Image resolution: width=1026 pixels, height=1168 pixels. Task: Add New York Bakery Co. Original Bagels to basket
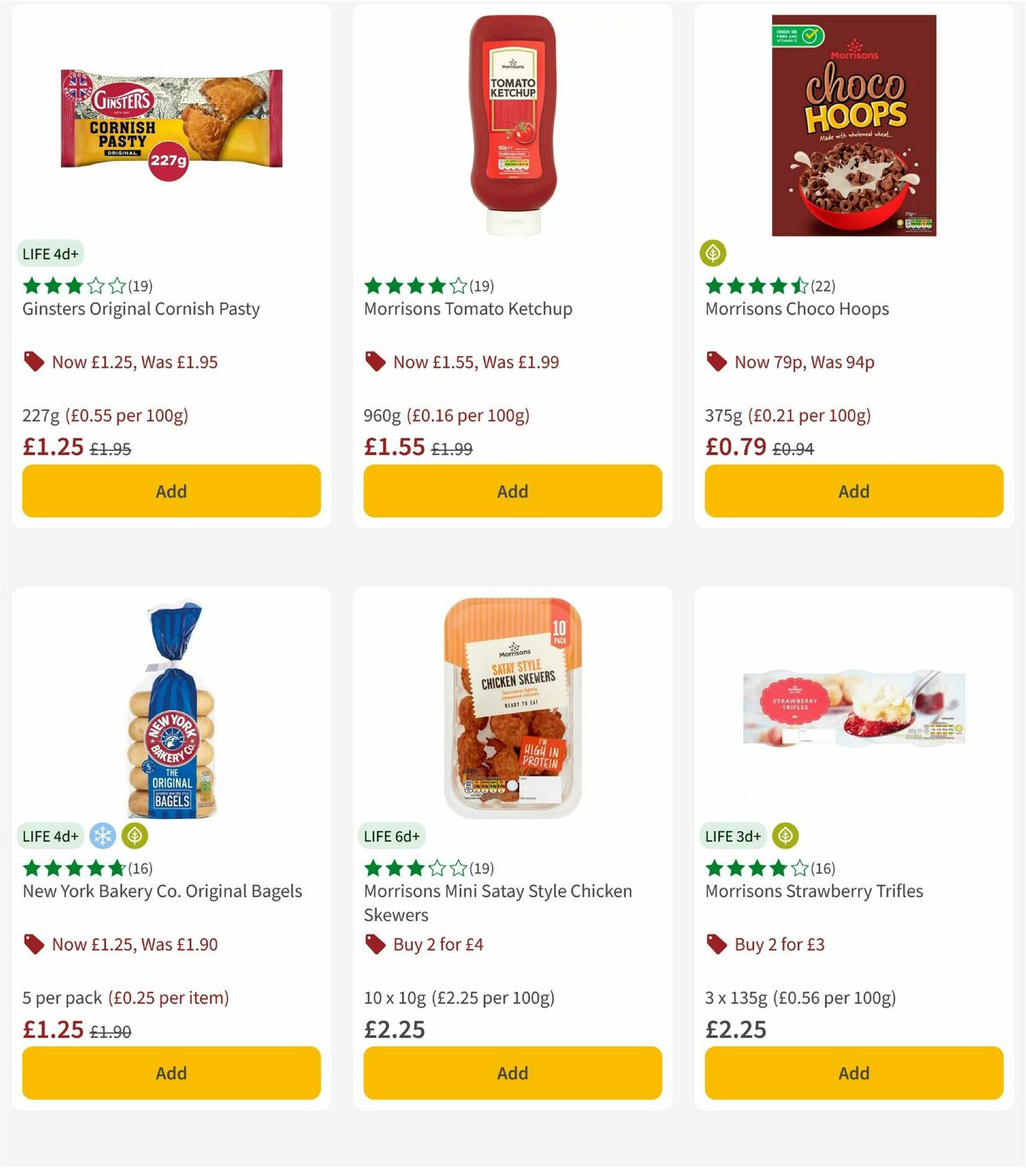(x=170, y=1072)
